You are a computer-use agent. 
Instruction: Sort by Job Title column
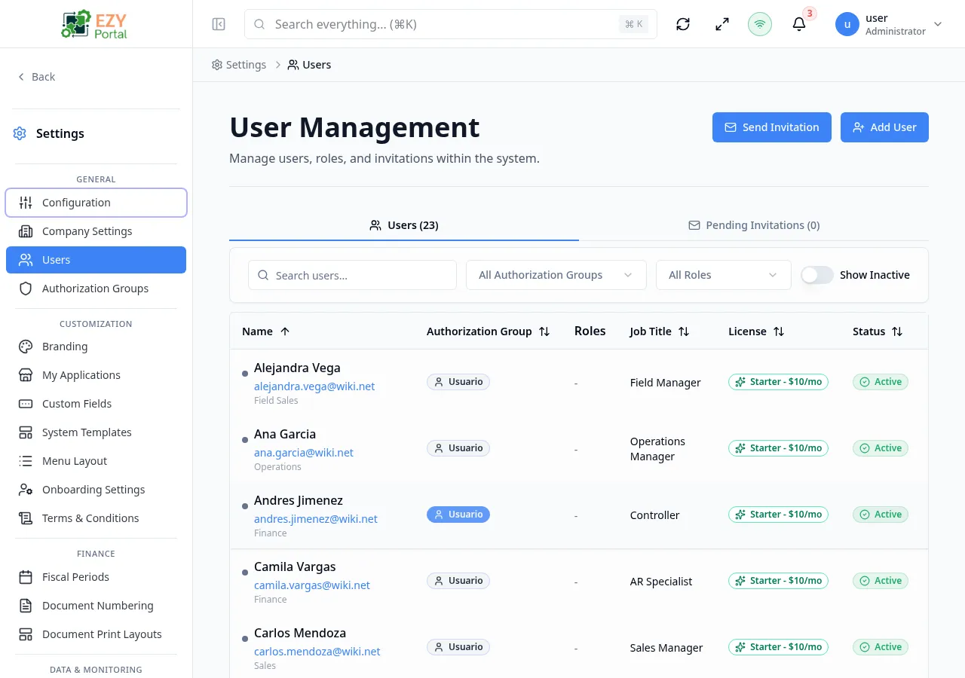pos(660,331)
